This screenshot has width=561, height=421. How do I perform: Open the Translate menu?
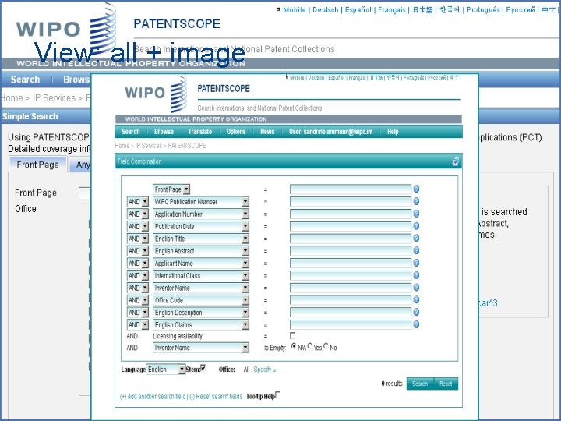200,132
